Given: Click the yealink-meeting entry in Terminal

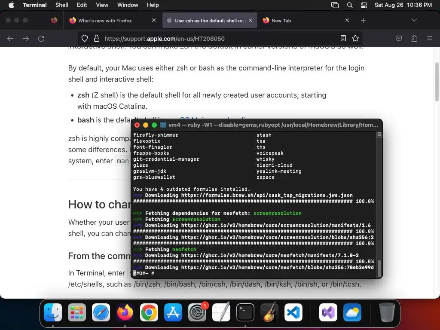Looking at the screenshot, I should [x=279, y=171].
